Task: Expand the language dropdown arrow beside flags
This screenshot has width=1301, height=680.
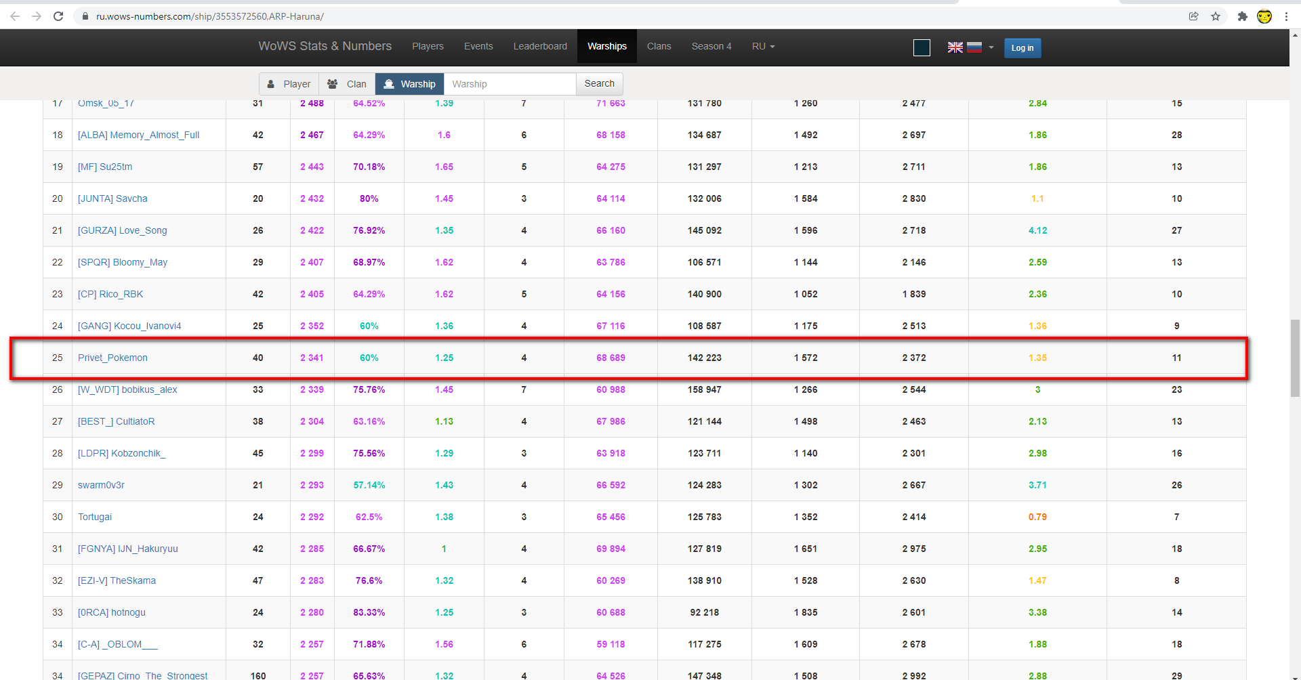Action: (991, 47)
